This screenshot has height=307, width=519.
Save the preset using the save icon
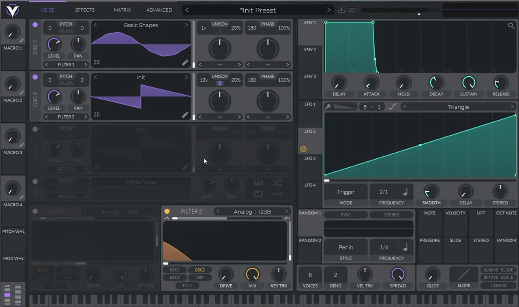tap(341, 10)
